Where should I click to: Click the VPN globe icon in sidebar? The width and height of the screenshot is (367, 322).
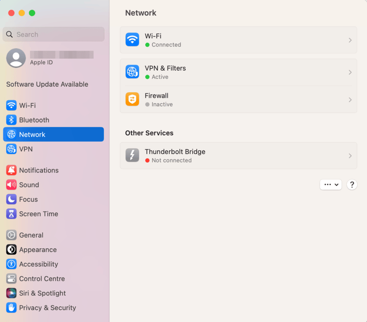[10, 149]
